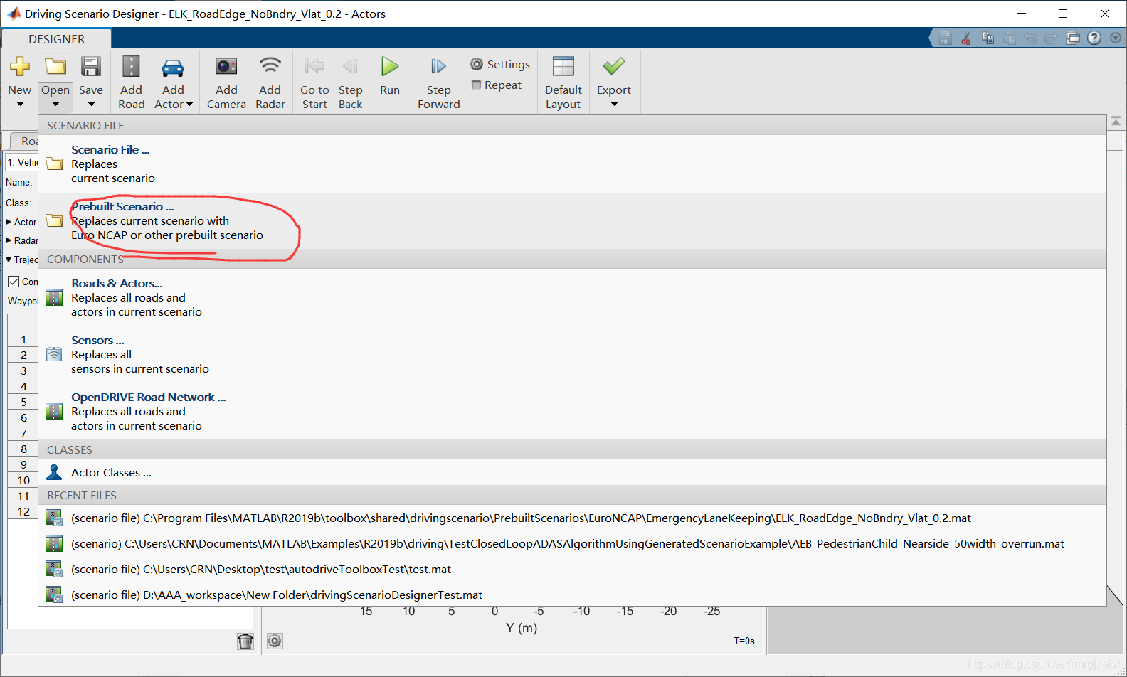Toggle the Con... checkbox under Trajectory

(x=14, y=282)
